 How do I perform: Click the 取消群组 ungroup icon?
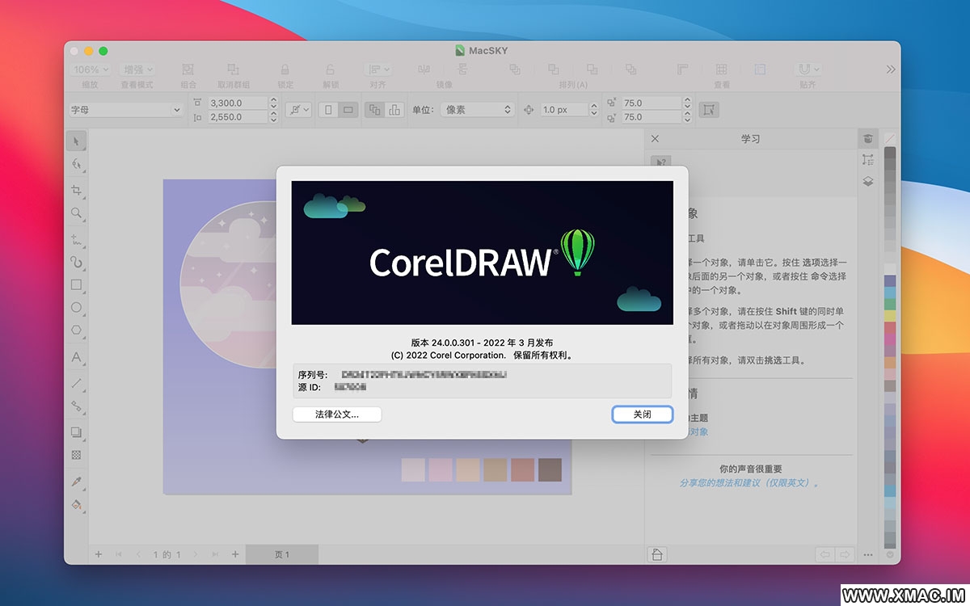point(233,69)
